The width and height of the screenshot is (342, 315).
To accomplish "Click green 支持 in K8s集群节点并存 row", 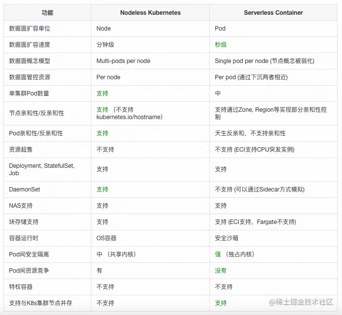I will tap(221, 303).
